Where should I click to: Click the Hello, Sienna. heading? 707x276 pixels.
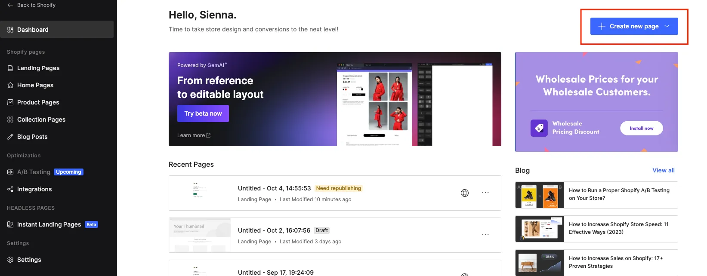click(x=202, y=15)
